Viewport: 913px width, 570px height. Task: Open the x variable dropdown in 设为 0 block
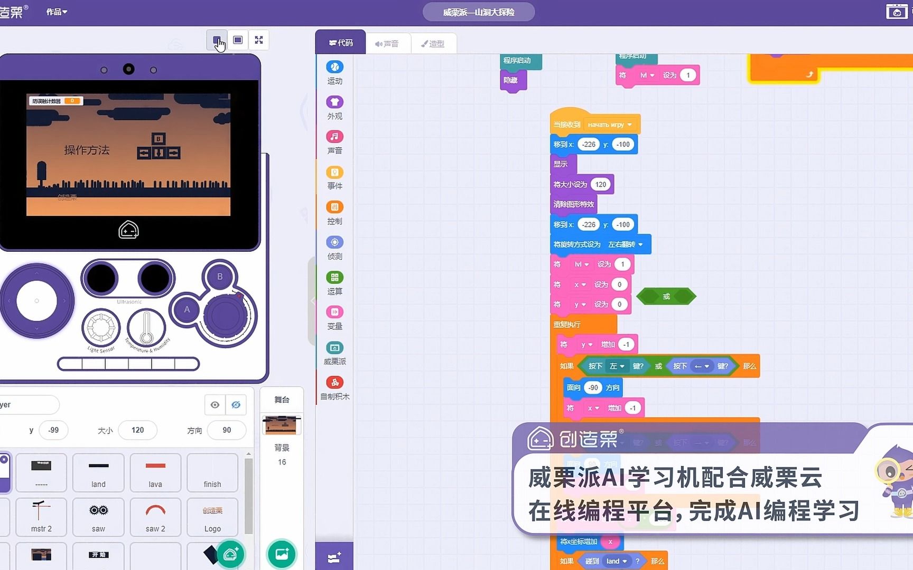[x=580, y=284]
